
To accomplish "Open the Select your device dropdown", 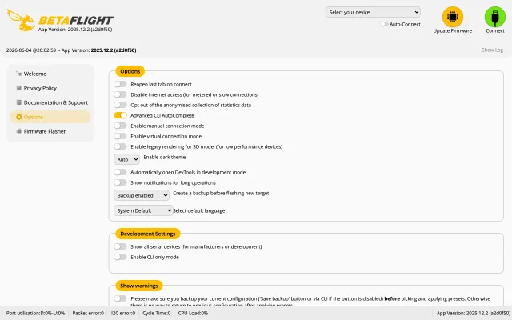I will tap(373, 12).
